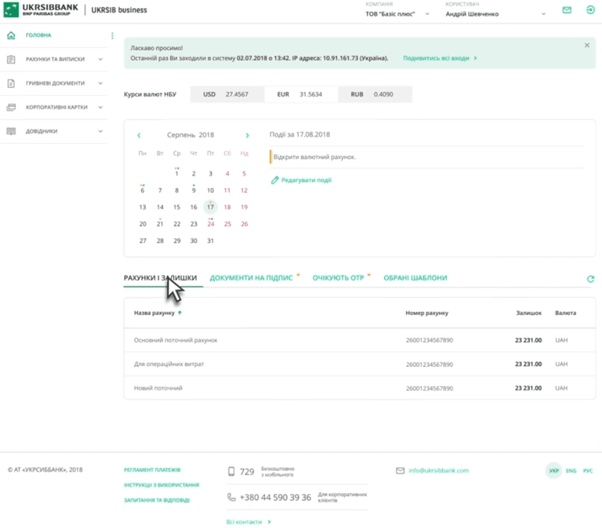Image resolution: width=602 pixels, height=528 pixels.
Task: Select date 24 in the calendar
Action: click(x=210, y=224)
